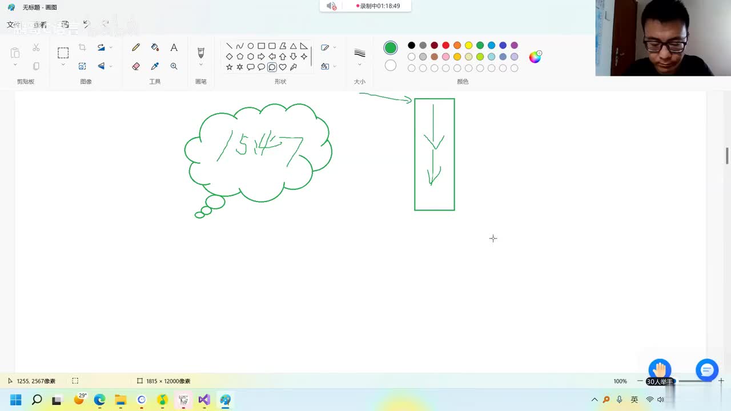Choose the Triangle shape

click(293, 46)
